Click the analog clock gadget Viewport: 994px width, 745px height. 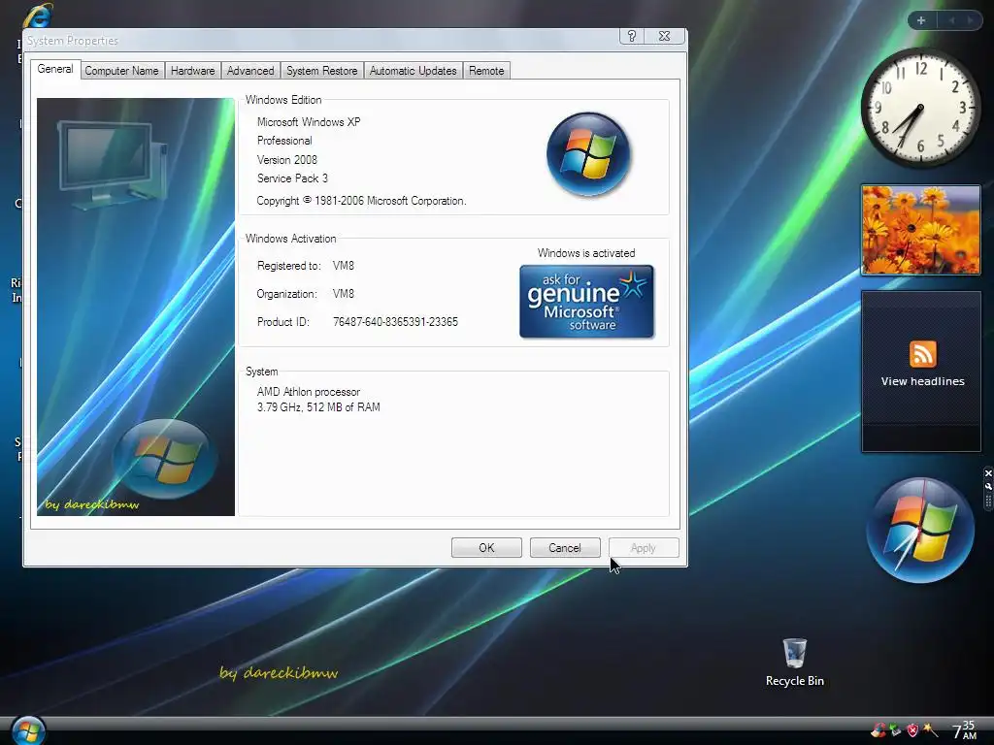920,109
